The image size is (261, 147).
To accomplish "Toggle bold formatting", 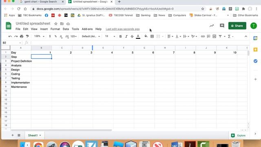I will pos(121,36).
